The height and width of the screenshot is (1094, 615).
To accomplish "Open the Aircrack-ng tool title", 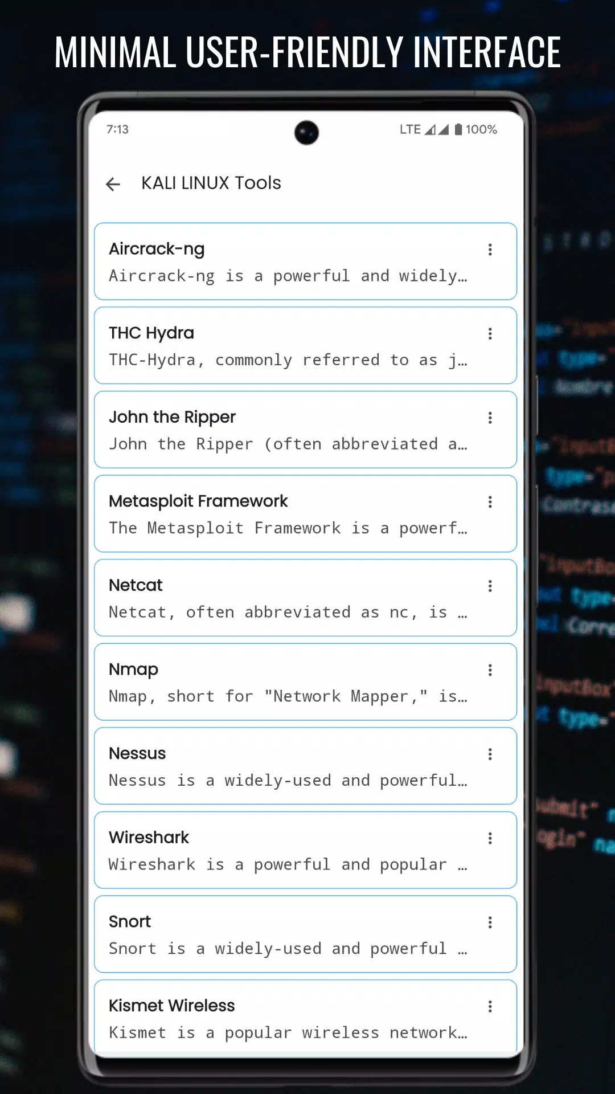I will [157, 249].
